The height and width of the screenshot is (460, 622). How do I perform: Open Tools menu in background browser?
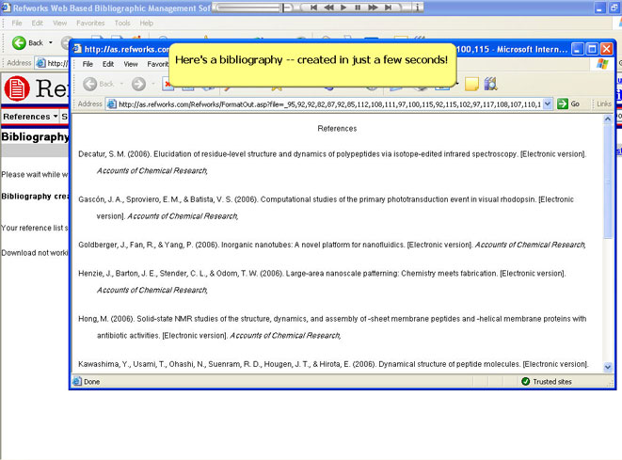coord(122,23)
